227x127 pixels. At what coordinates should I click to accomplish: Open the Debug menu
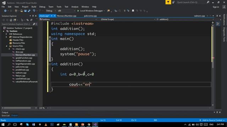(42, 7)
